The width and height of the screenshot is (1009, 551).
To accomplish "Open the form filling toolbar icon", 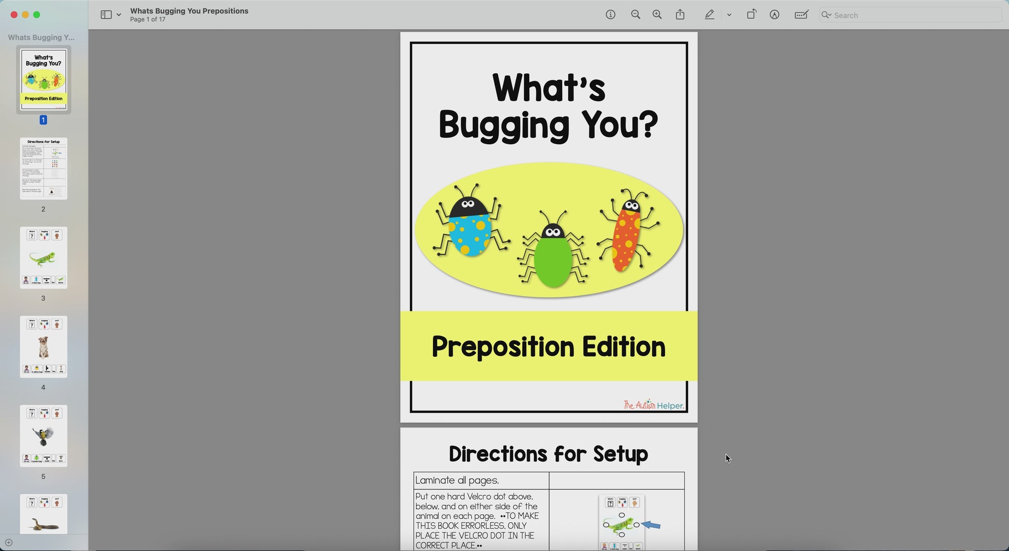I will [801, 15].
